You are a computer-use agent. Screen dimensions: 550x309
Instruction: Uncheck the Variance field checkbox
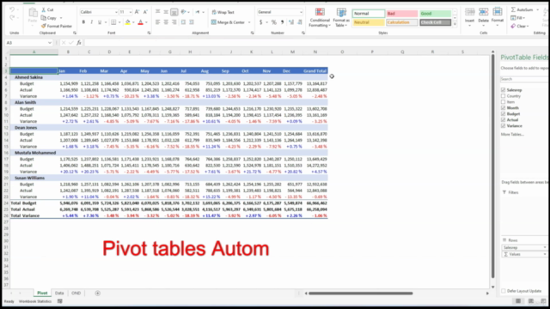503,126
